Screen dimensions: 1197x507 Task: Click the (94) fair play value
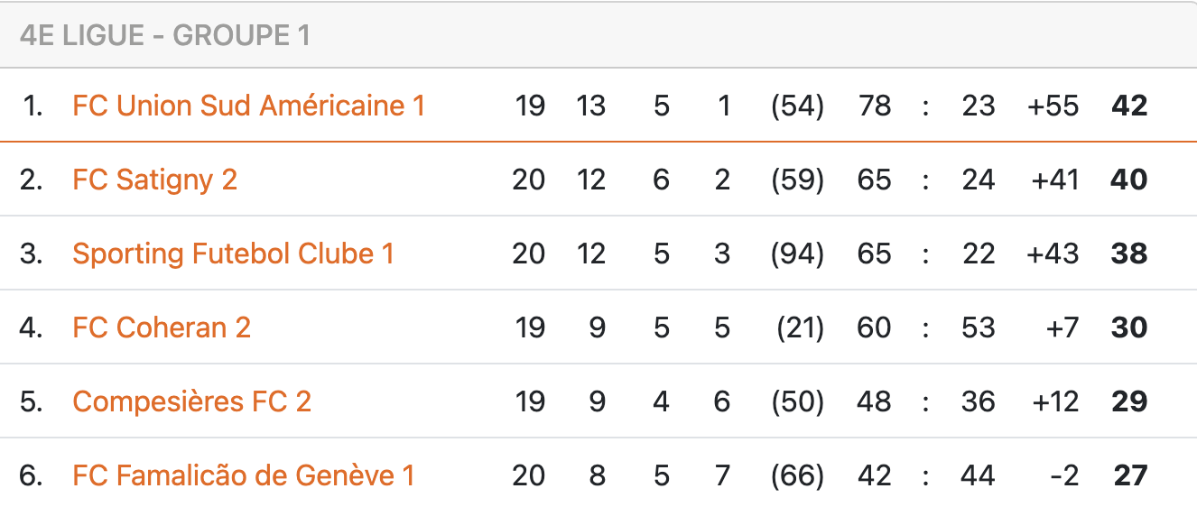[x=797, y=253]
